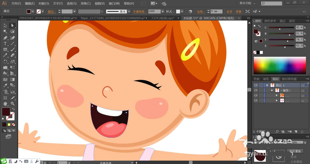This screenshot has width=310, height=164.
Task: Expand the last sublayer row triangle
Action: pyautogui.click(x=277, y=100)
